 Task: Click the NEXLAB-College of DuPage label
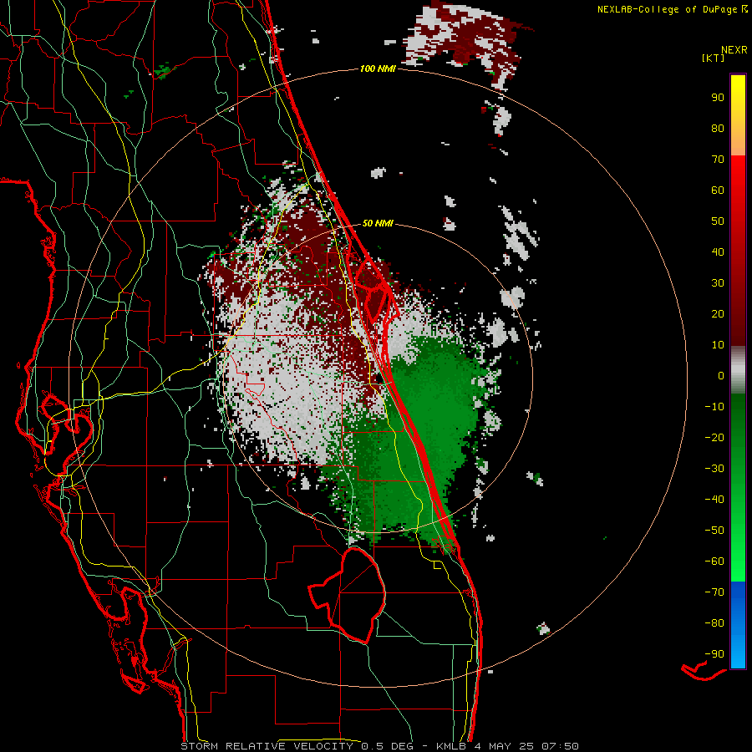tap(673, 9)
